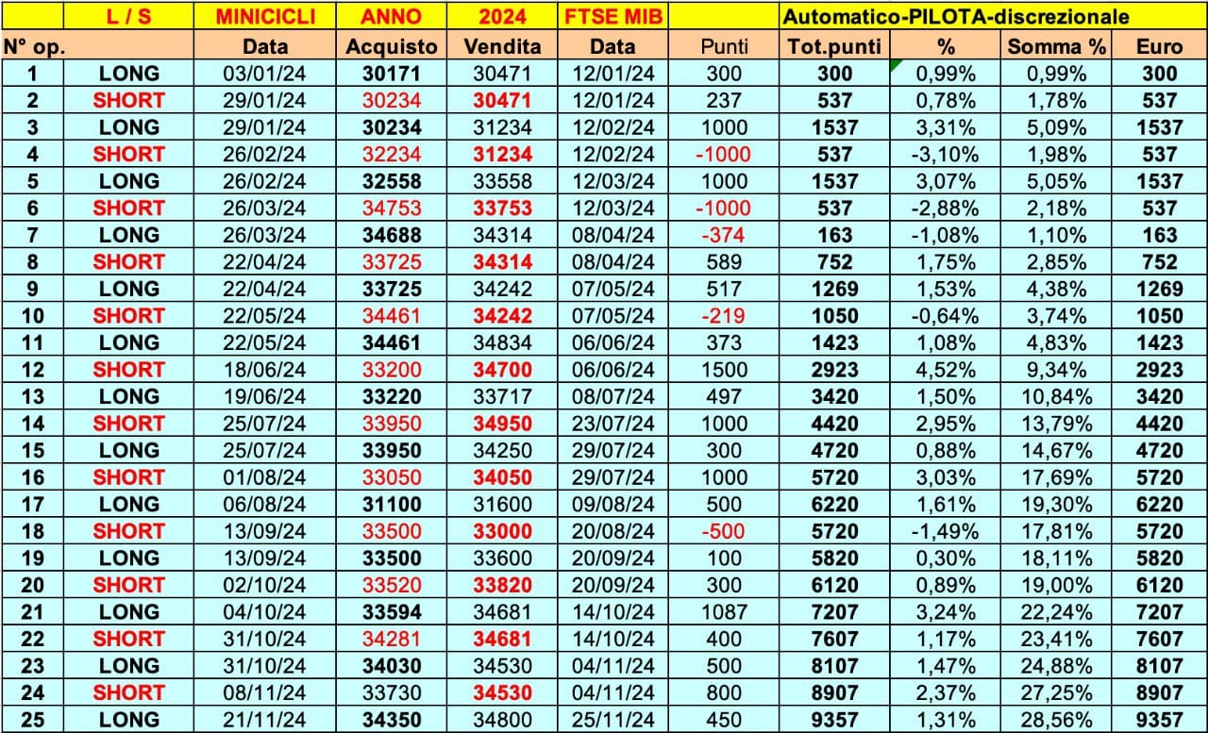Click the Vendita value 31600
This screenshot has width=1208, height=733.
503,504
